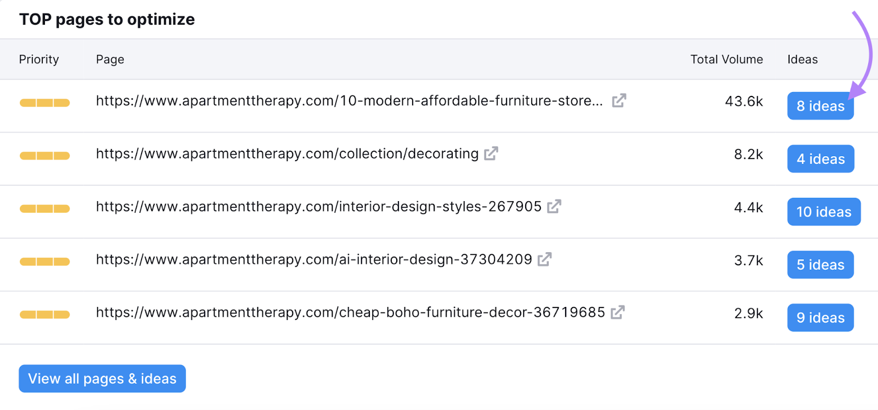Open external link icon for cheap-boho-furniture page
Image resolution: width=878 pixels, height=410 pixels.
pyautogui.click(x=618, y=312)
